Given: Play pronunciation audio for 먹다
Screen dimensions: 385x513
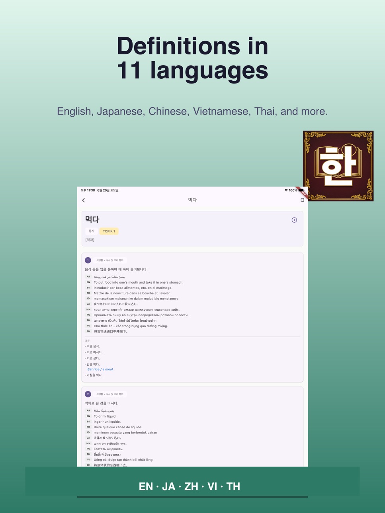Looking at the screenshot, I should (294, 220).
